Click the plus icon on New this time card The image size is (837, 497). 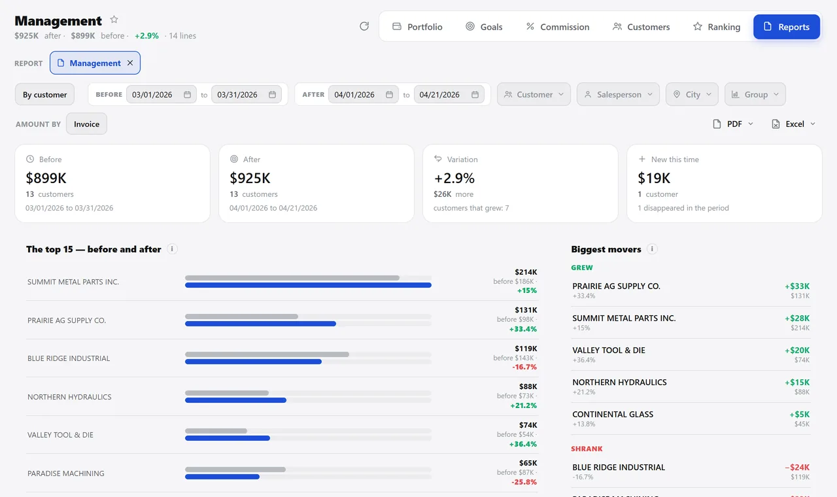pyautogui.click(x=642, y=159)
